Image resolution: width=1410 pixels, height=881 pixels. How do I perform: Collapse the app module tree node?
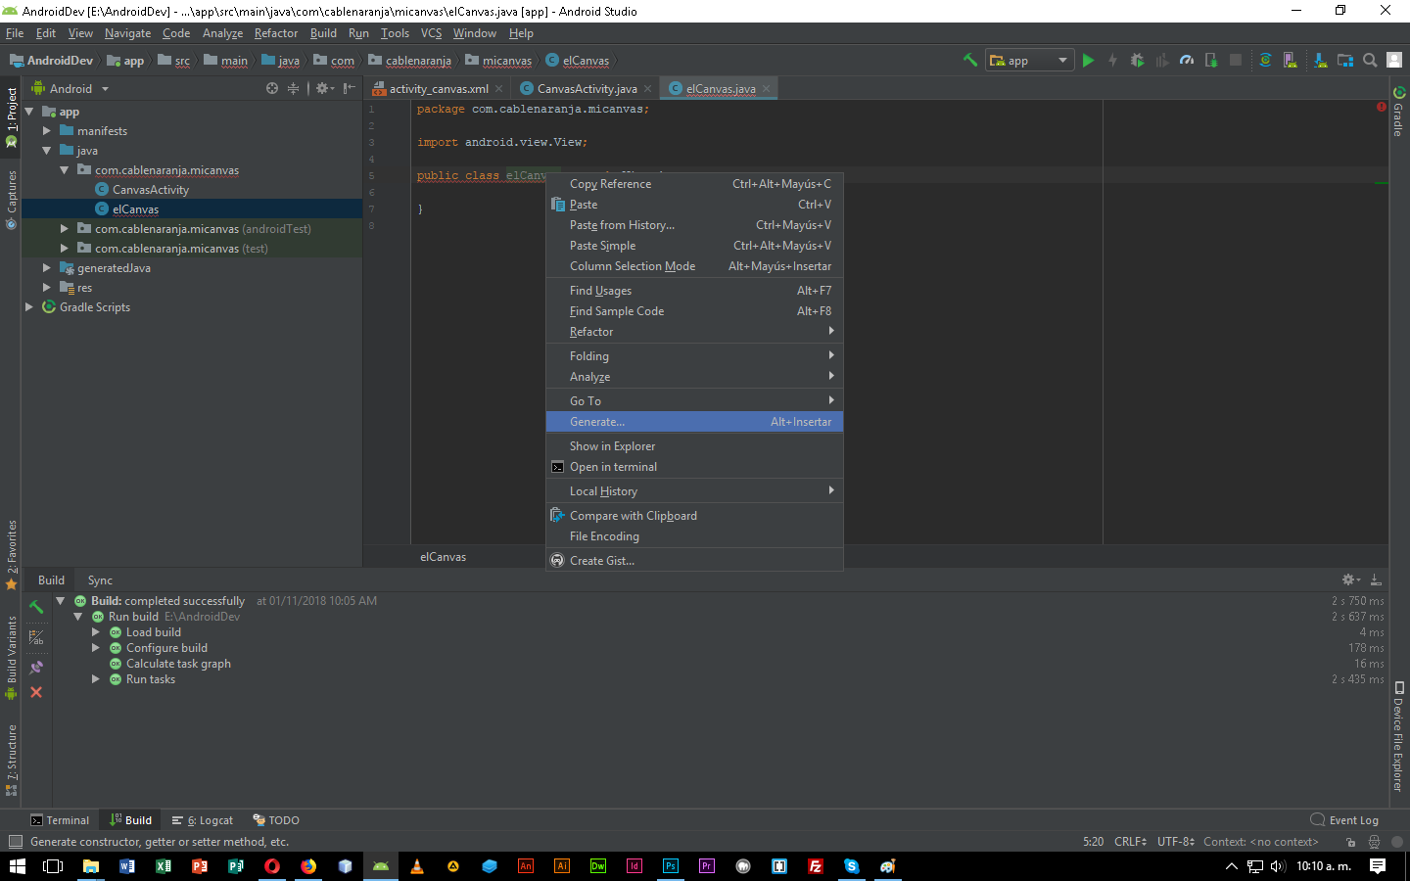click(x=29, y=112)
